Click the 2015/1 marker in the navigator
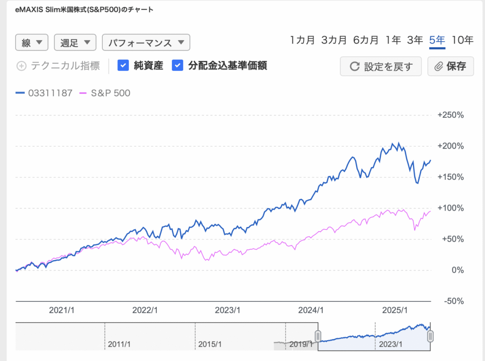 pos(210,344)
